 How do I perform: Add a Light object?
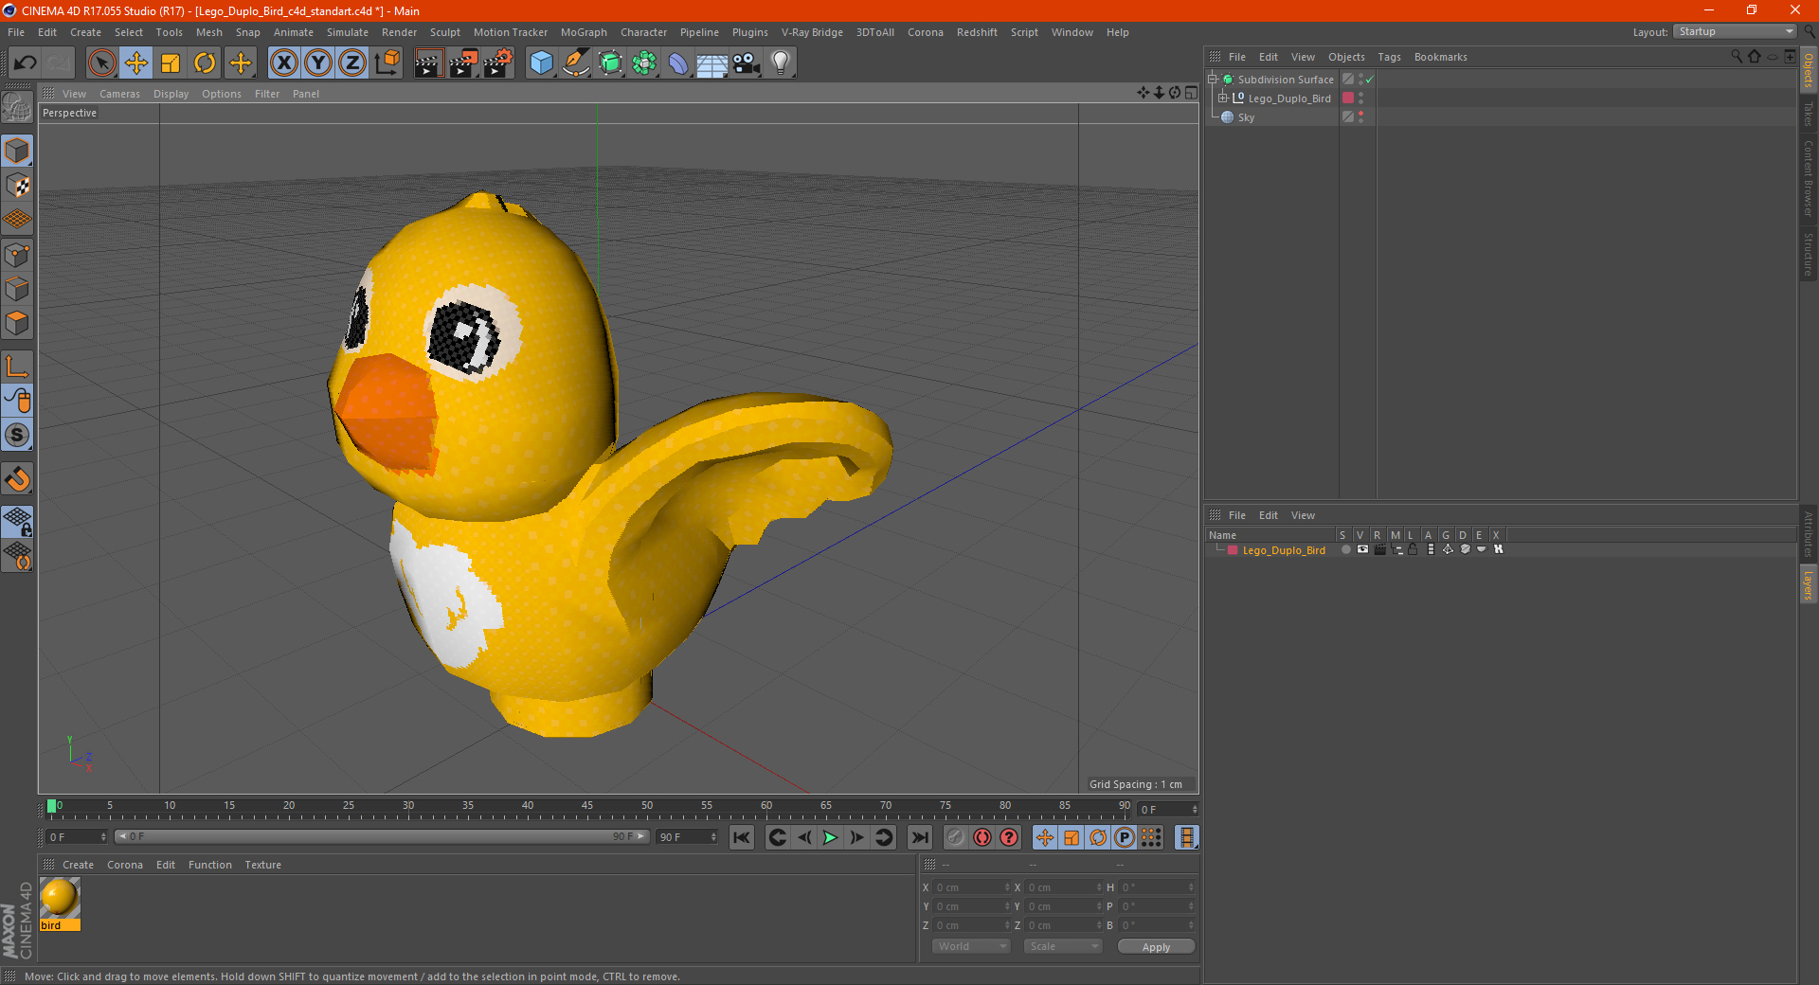[x=781, y=63]
